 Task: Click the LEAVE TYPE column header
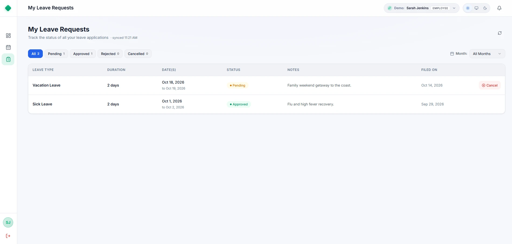(x=43, y=70)
